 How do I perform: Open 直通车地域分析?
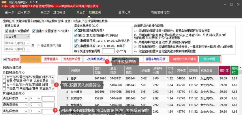pos(155,59)
